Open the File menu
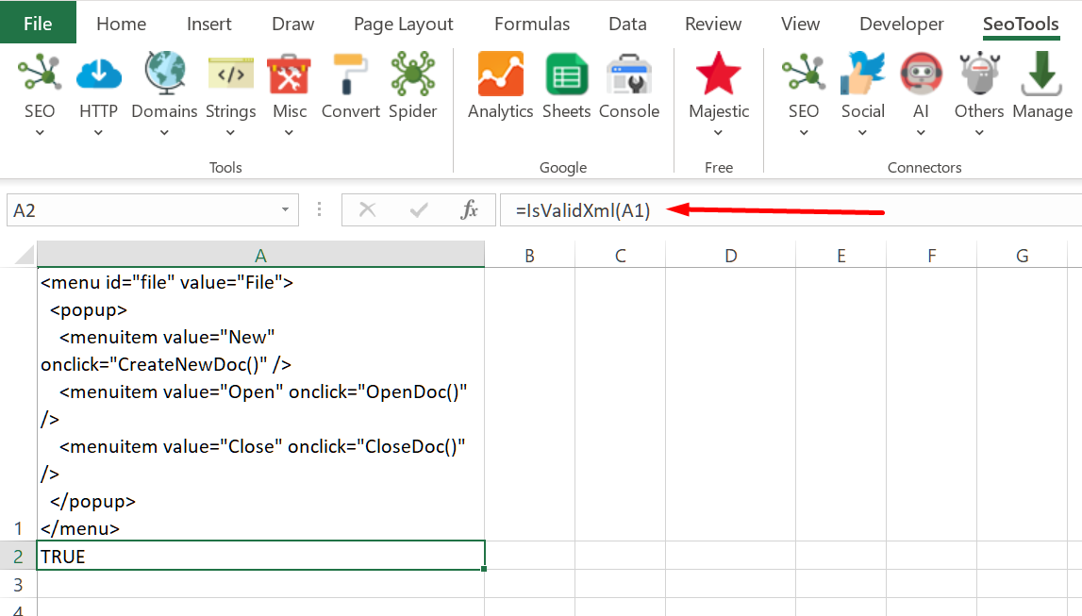This screenshot has height=616, width=1082. pyautogui.click(x=38, y=23)
